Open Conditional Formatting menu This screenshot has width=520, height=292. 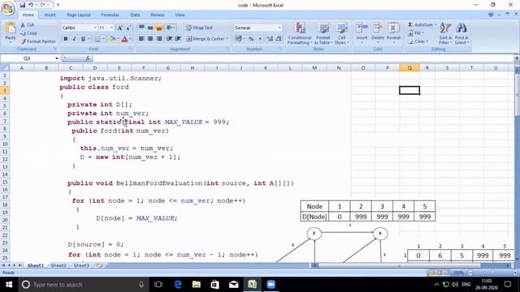pyautogui.click(x=300, y=33)
